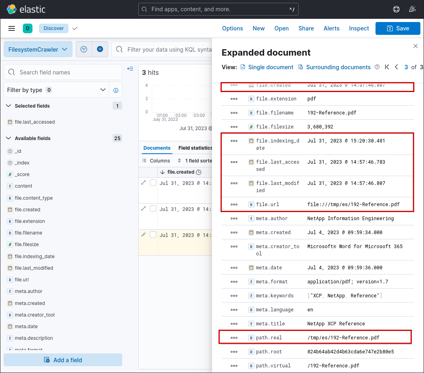Image resolution: width=424 pixels, height=373 pixels.
Task: Open the help menu lifebuoy icon
Action: pyautogui.click(x=396, y=9)
